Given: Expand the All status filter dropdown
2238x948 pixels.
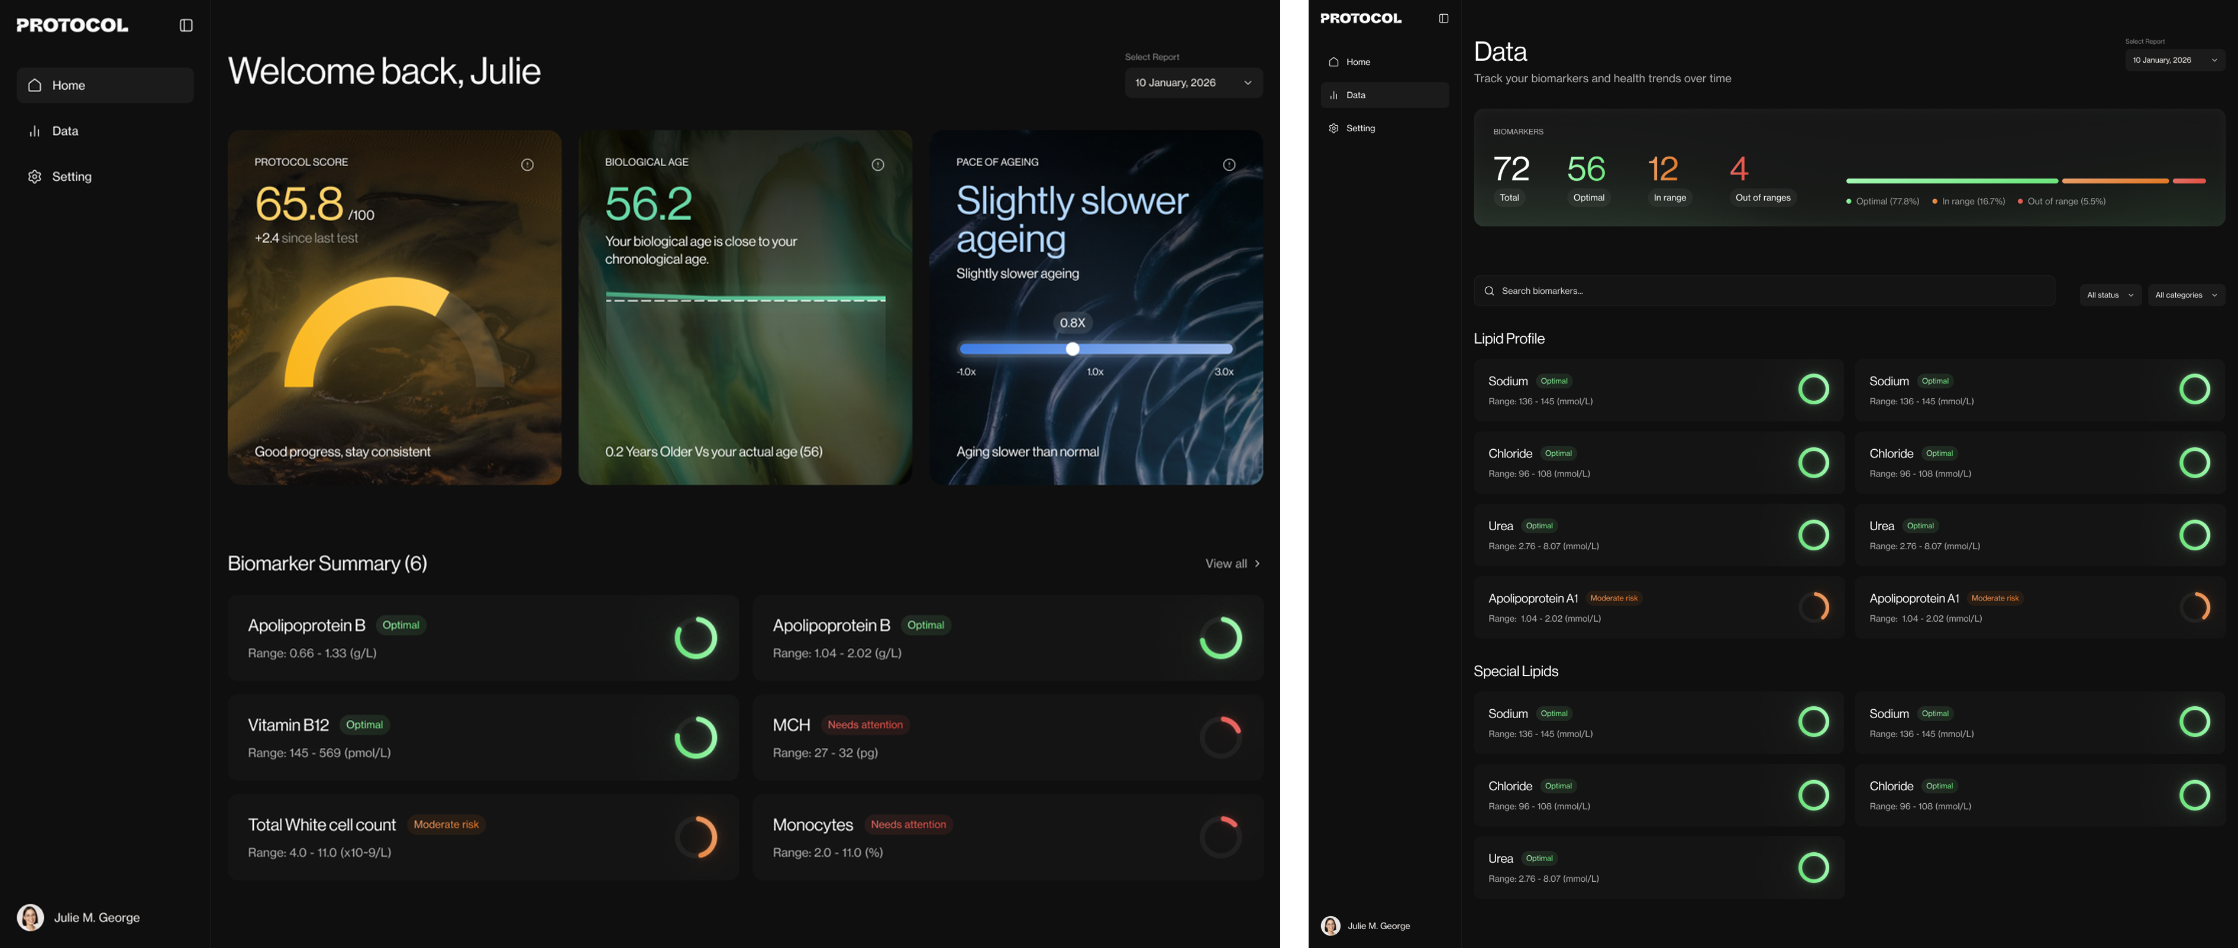Looking at the screenshot, I should coord(2110,295).
